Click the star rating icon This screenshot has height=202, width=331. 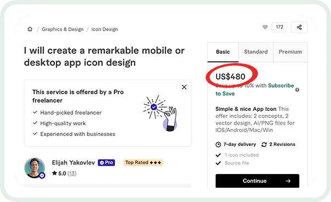pyautogui.click(x=54, y=173)
